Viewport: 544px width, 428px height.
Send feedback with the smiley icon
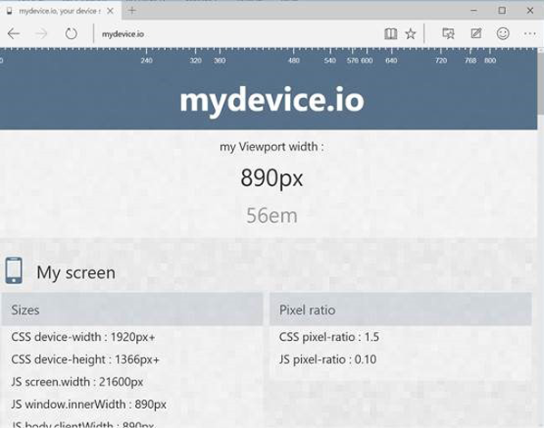point(502,34)
